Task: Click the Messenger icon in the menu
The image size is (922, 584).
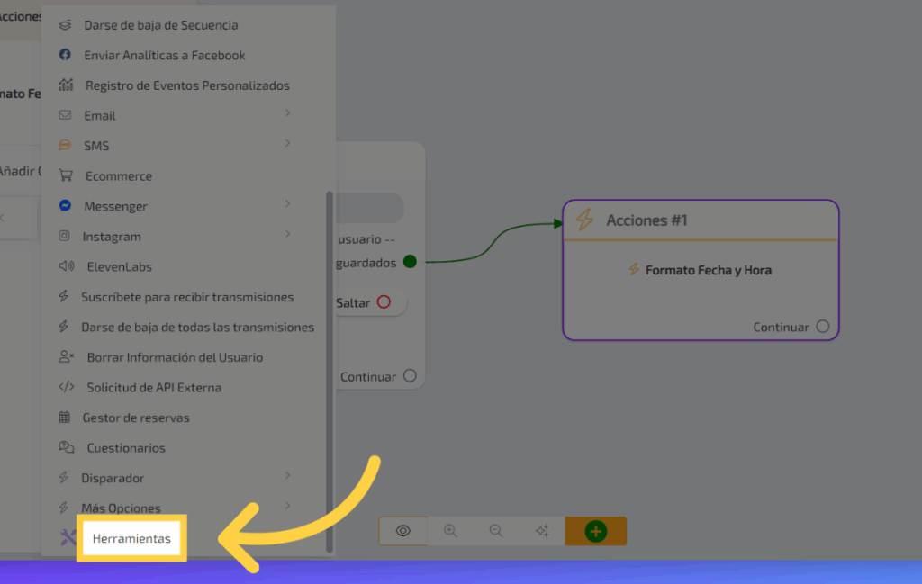Action: 65,206
